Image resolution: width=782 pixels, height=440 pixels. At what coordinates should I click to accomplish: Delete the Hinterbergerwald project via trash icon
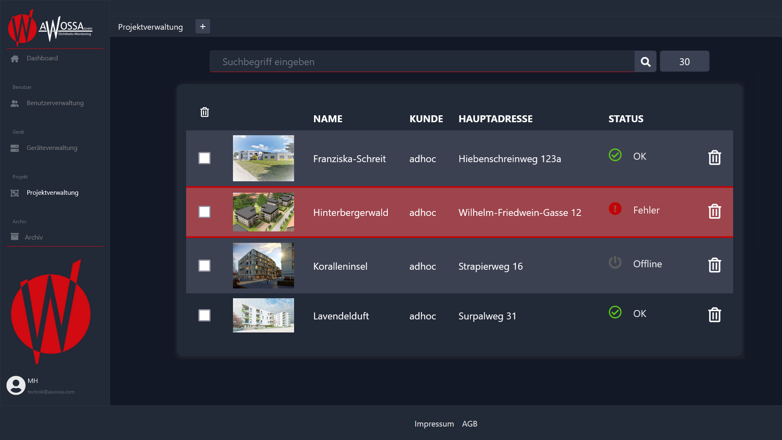point(714,211)
